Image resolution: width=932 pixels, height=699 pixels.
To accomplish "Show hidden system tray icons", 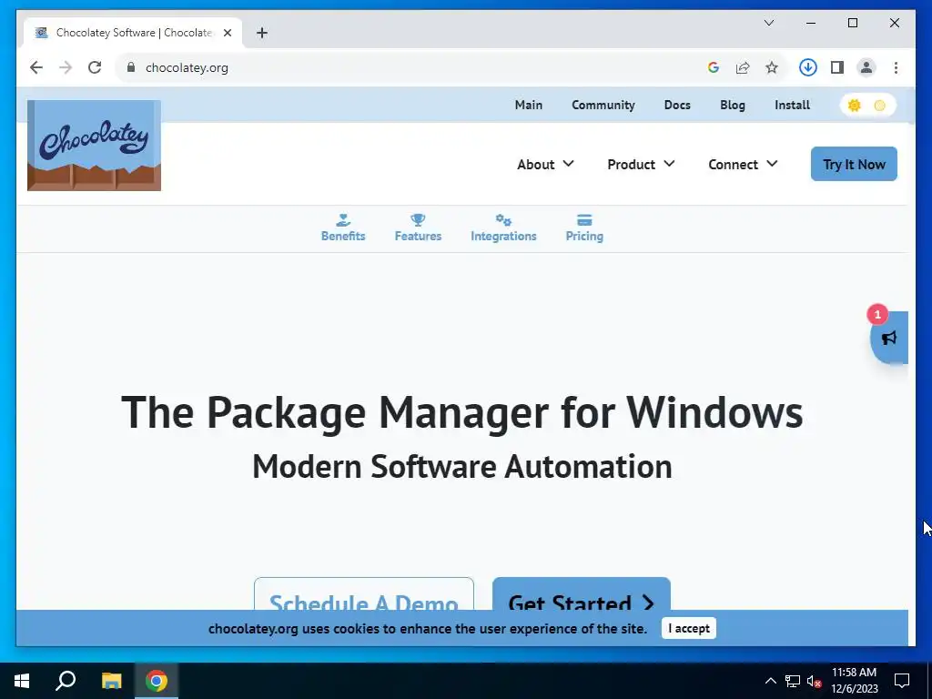I will pos(770,681).
